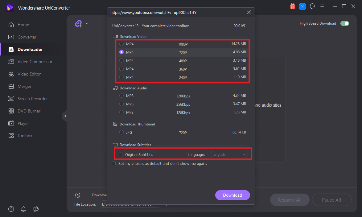Open the notifications bell icon

pos(23,209)
